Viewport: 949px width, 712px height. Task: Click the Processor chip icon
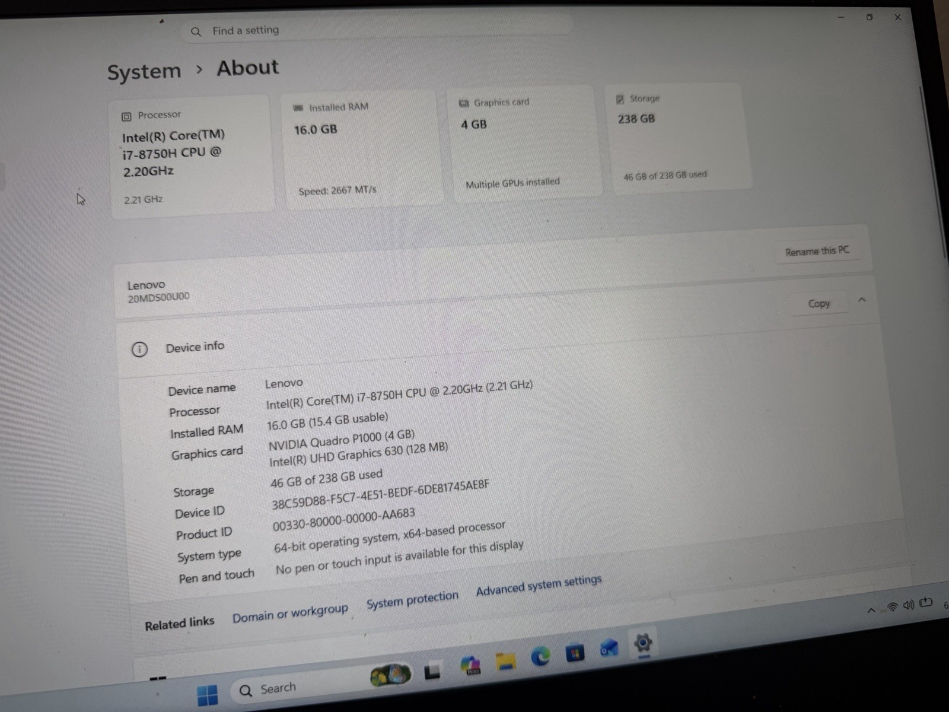point(126,117)
